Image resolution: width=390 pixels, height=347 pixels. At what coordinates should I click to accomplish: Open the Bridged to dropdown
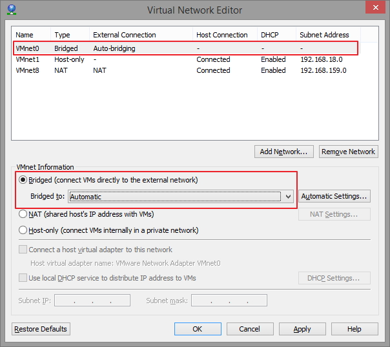point(289,197)
